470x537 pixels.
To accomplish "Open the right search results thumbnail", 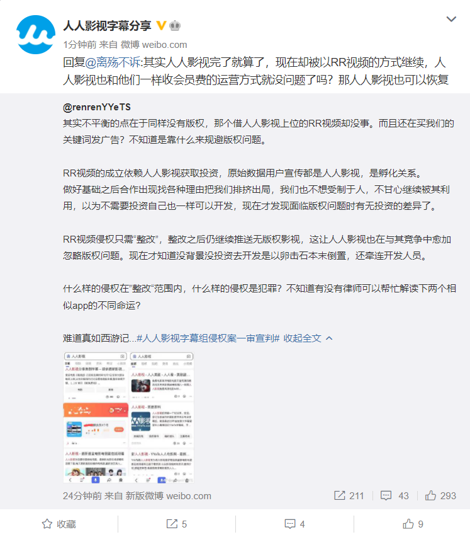I will pyautogui.click(x=161, y=417).
